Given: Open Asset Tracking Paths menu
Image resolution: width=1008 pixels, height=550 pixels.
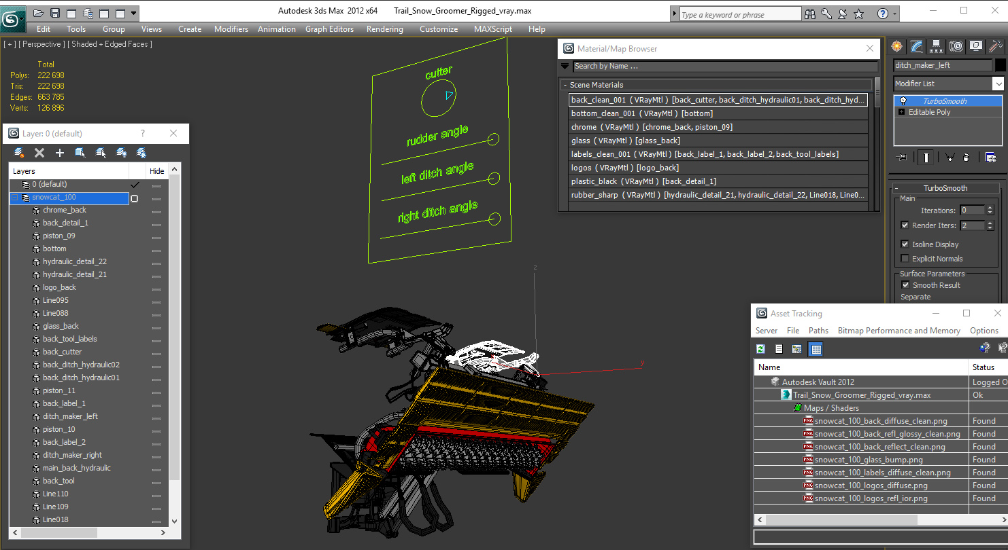Looking at the screenshot, I should [x=818, y=331].
